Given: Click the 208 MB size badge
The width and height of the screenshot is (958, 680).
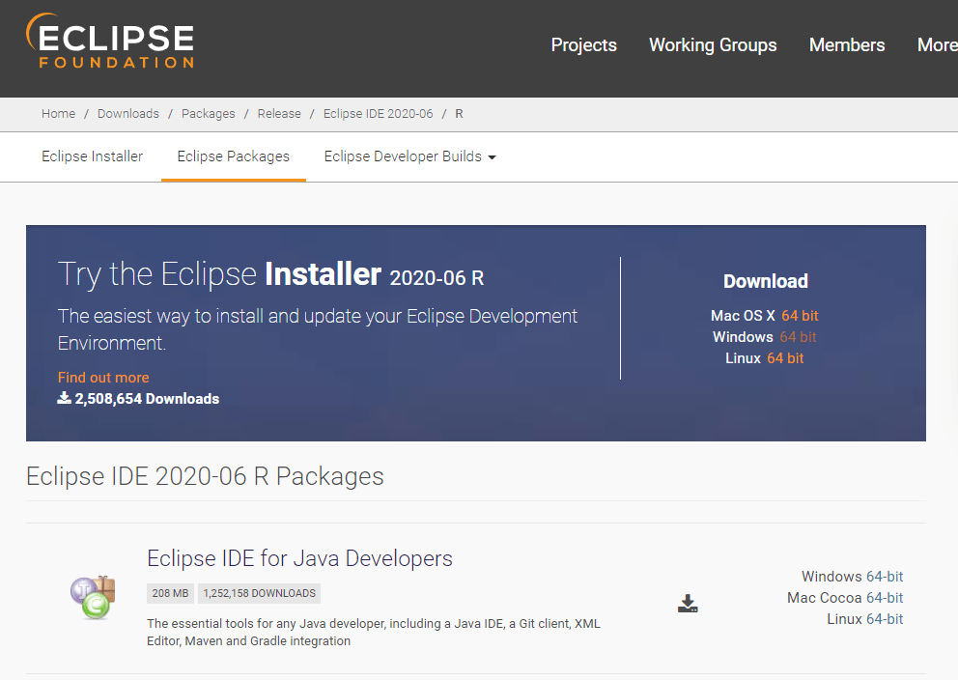Looking at the screenshot, I should pos(171,593).
